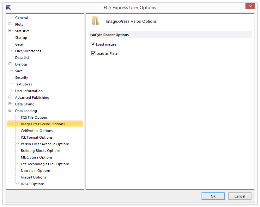Image resolution: width=260 pixels, height=207 pixels.
Task: Click the Cancel button
Action: pyautogui.click(x=239, y=196)
